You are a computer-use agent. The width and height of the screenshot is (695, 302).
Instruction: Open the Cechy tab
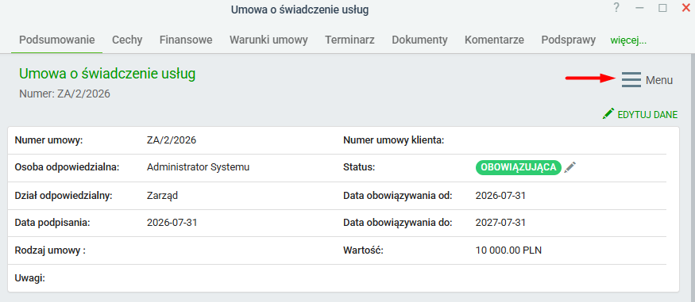click(127, 40)
